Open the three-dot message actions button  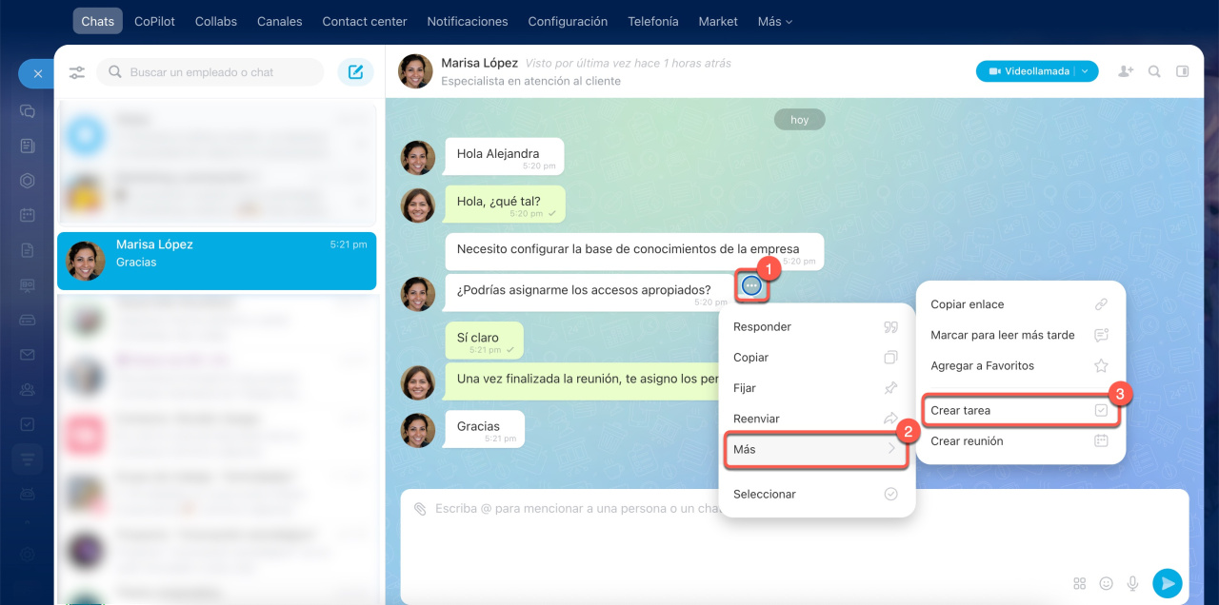(751, 285)
